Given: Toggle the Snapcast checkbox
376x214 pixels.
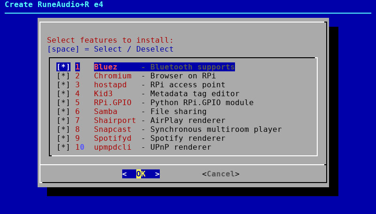Looking at the screenshot, I should (x=63, y=129).
